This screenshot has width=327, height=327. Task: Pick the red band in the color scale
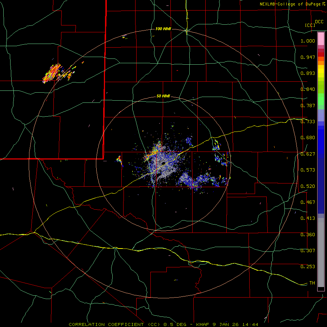point(321,54)
